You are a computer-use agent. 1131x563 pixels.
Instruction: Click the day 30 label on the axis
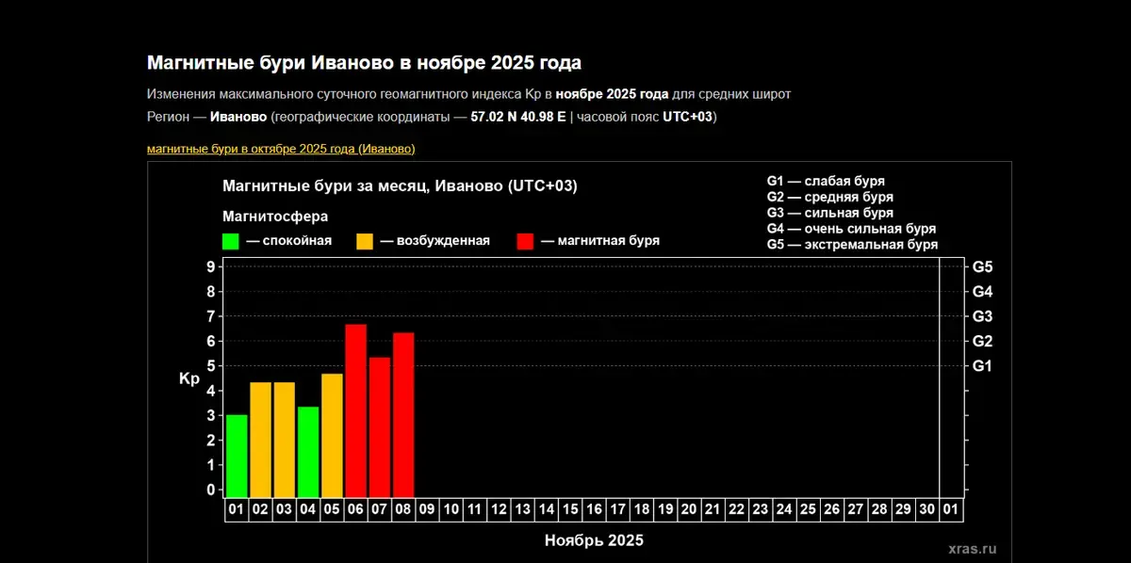(927, 509)
